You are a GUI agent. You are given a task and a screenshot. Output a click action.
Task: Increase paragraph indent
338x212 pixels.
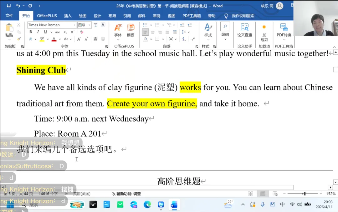tap(190, 25)
